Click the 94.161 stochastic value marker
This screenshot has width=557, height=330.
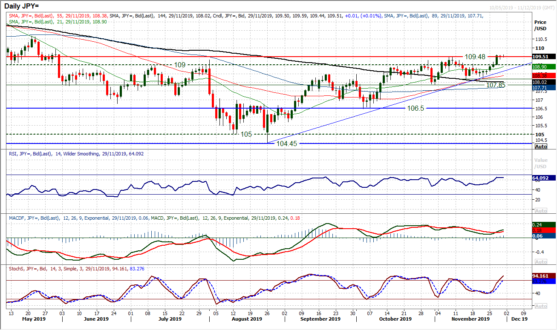tap(540, 276)
